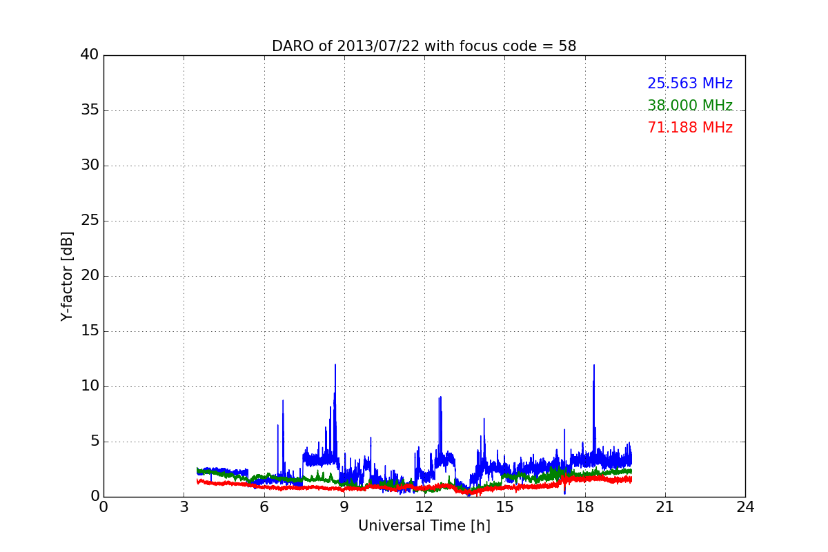Click y-axis tick label '10'
The width and height of the screenshot is (828, 552).
click(x=90, y=386)
